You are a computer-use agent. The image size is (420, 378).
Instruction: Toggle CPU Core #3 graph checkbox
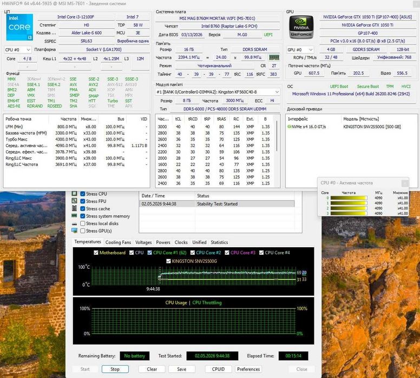[x=227, y=253]
